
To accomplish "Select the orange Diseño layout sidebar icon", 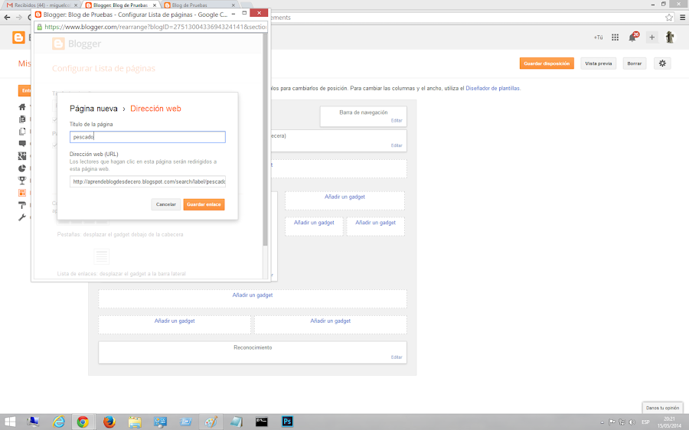I will tap(22, 192).
